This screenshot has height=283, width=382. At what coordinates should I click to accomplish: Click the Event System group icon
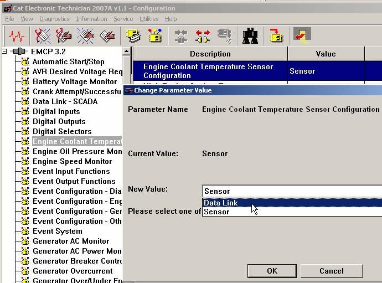(x=25, y=231)
